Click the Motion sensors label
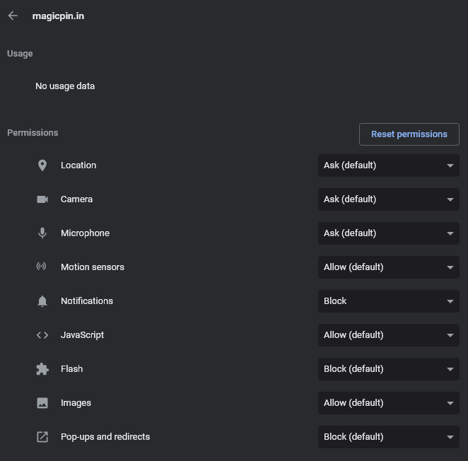Image resolution: width=468 pixels, height=461 pixels. [x=93, y=267]
